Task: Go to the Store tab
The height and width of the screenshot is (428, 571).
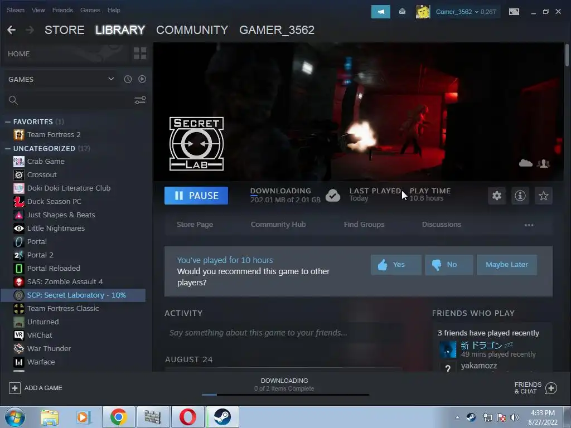Action: [x=65, y=30]
